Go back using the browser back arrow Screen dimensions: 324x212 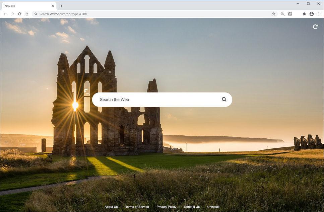click(5, 14)
